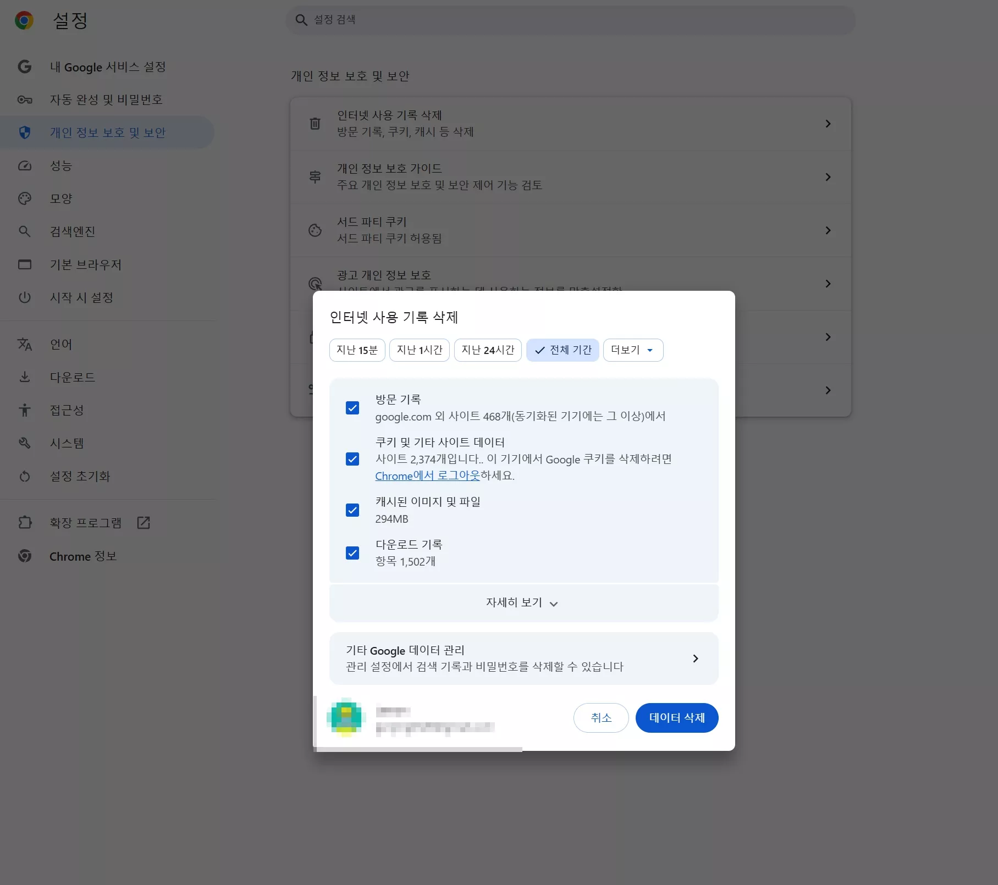998x885 pixels.
Task: Click the Chrome logo icon
Action: point(24,20)
